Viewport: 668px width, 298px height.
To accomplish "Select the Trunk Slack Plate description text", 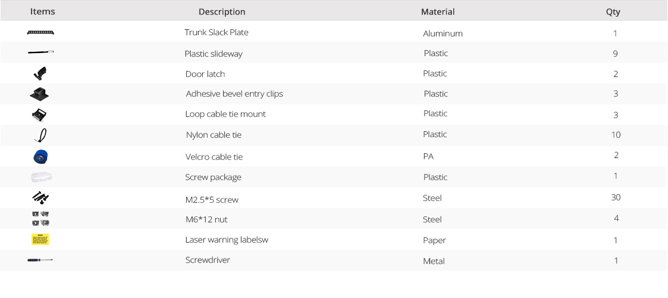I will click(217, 32).
